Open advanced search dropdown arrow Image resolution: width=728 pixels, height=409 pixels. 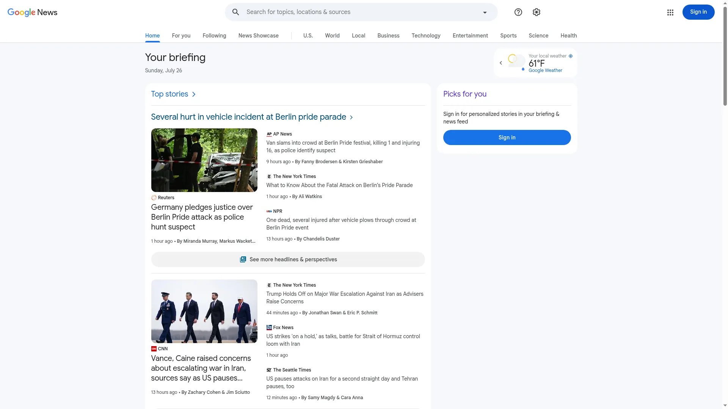coord(485,12)
